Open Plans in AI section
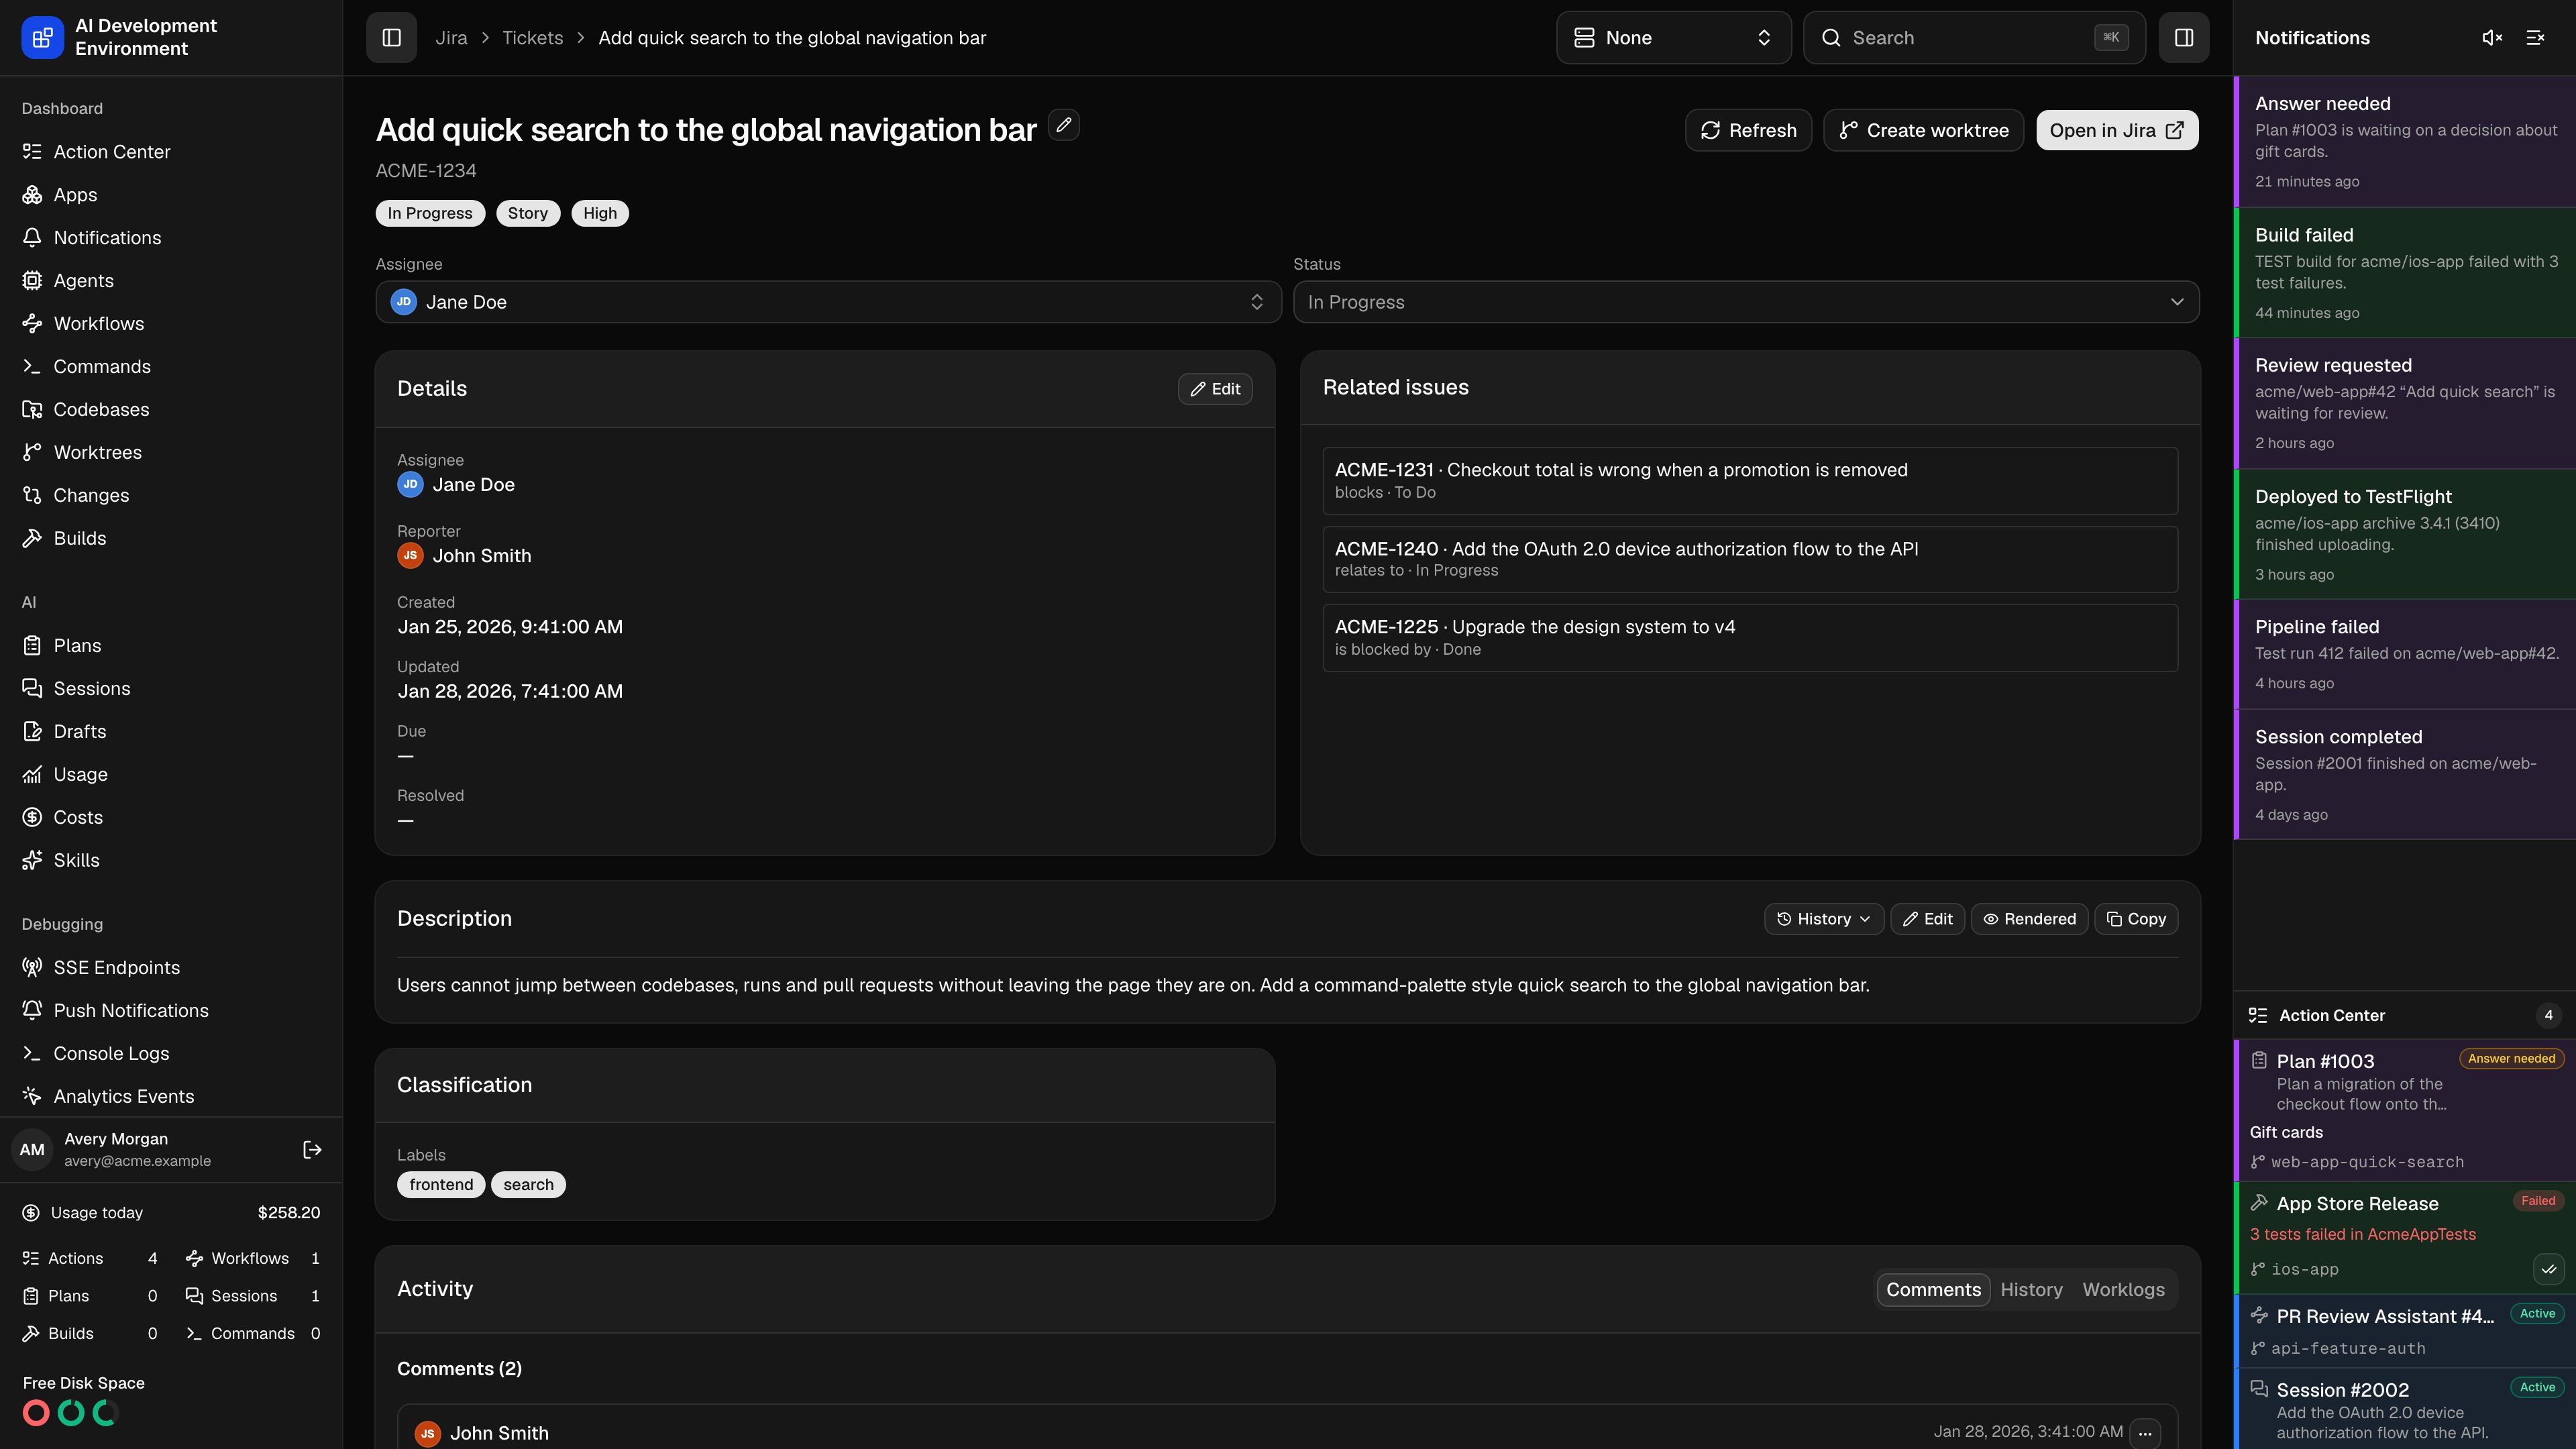 [x=171, y=646]
